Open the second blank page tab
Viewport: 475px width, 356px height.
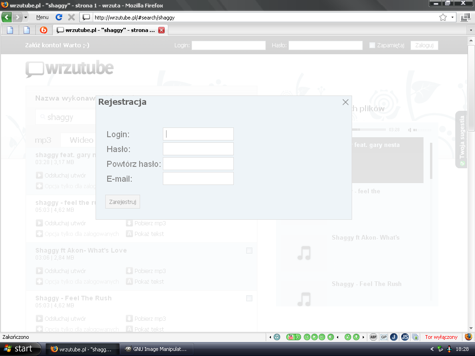tap(26, 30)
